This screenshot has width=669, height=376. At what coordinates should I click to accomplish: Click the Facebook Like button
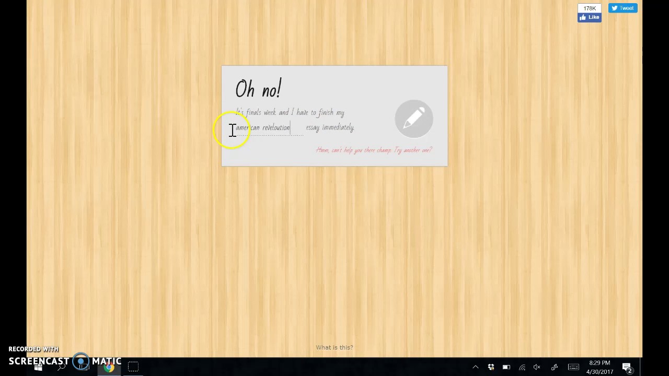(590, 17)
